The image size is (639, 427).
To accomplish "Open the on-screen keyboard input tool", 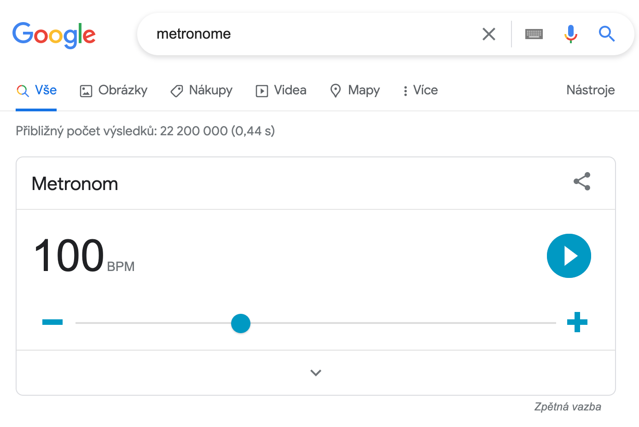I will click(534, 34).
